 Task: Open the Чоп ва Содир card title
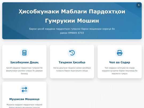pyautogui.click(x=119, y=62)
